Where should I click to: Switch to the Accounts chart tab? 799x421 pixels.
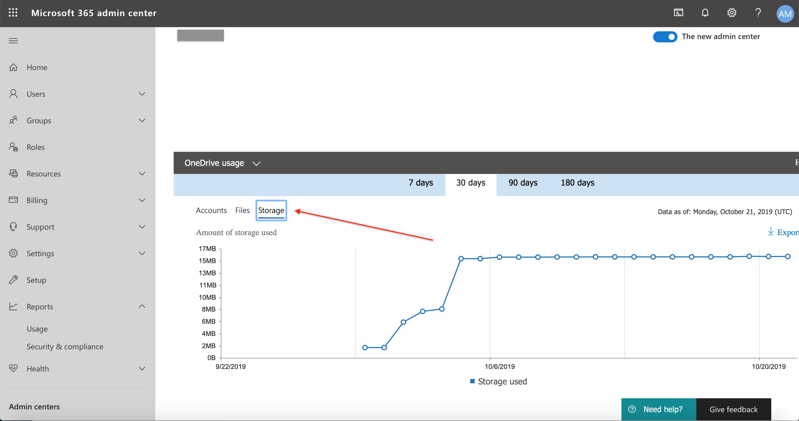[211, 210]
